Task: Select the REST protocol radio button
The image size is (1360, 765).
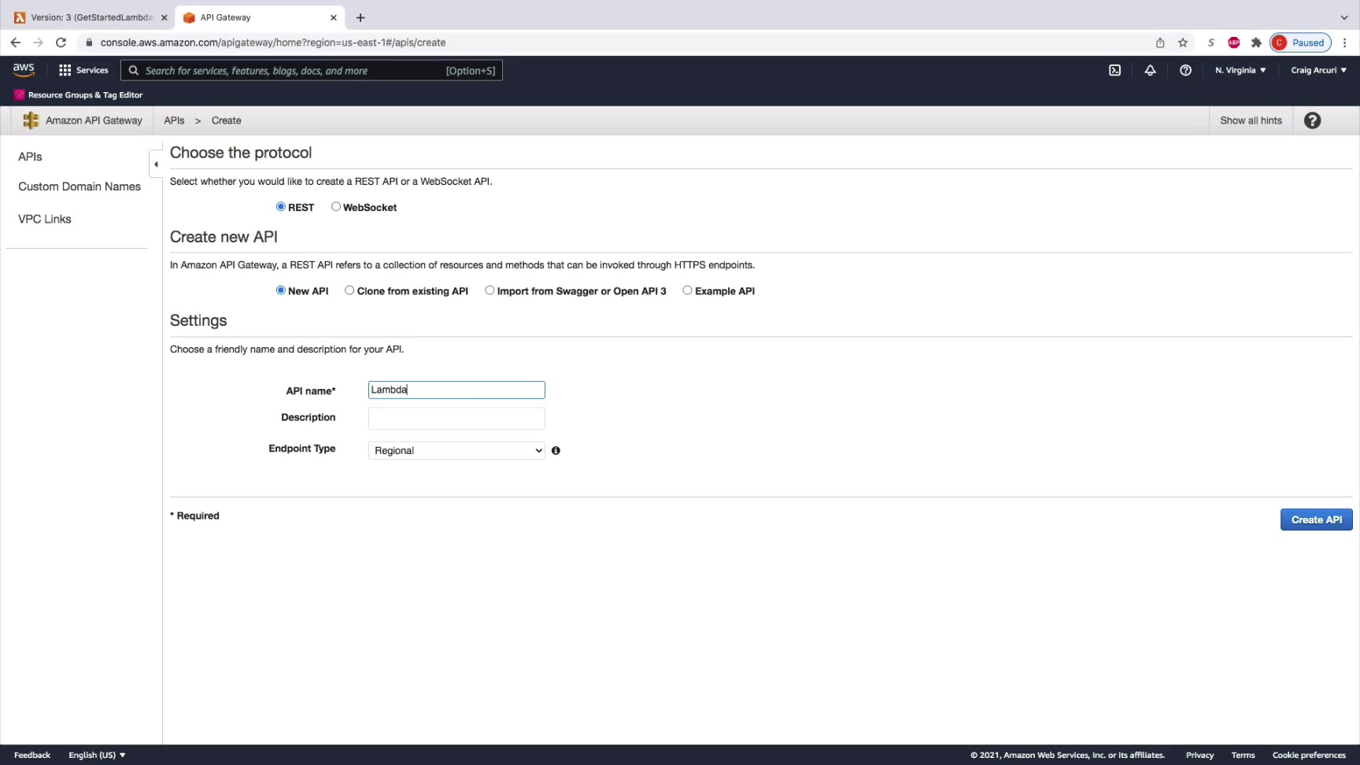Action: [280, 207]
